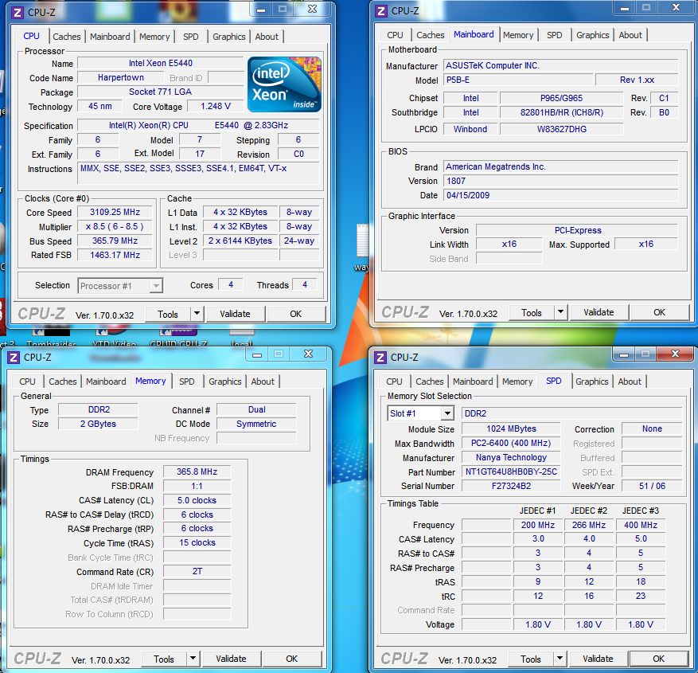Go to SPD tab in Memory window
698x673 pixels.
coord(187,381)
